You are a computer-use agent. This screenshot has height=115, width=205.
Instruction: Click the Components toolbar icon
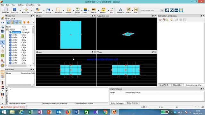37,10
